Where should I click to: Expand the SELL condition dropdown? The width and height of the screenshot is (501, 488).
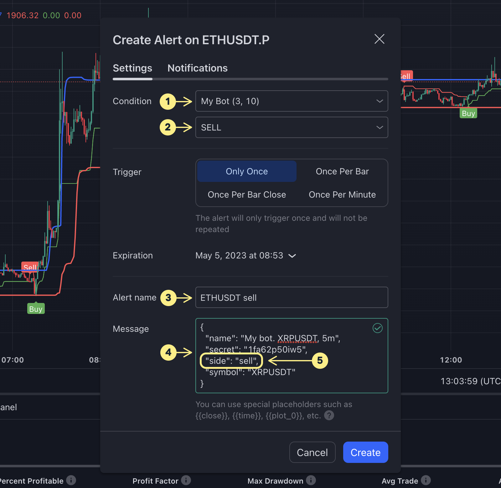(292, 128)
